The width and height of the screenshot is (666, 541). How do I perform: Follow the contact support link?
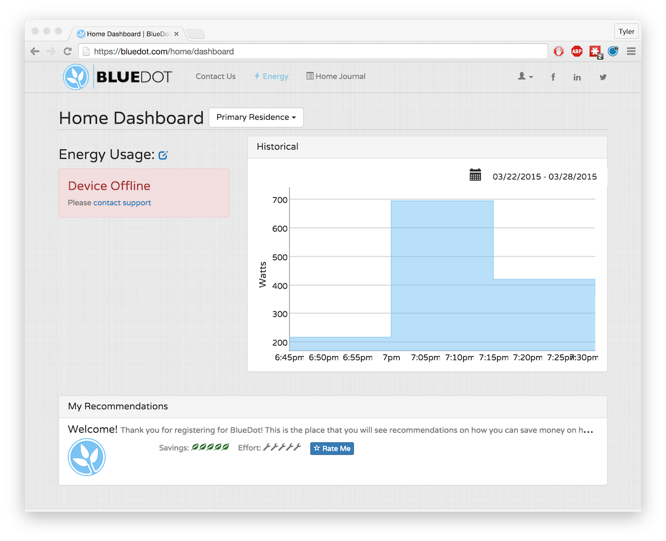[122, 203]
